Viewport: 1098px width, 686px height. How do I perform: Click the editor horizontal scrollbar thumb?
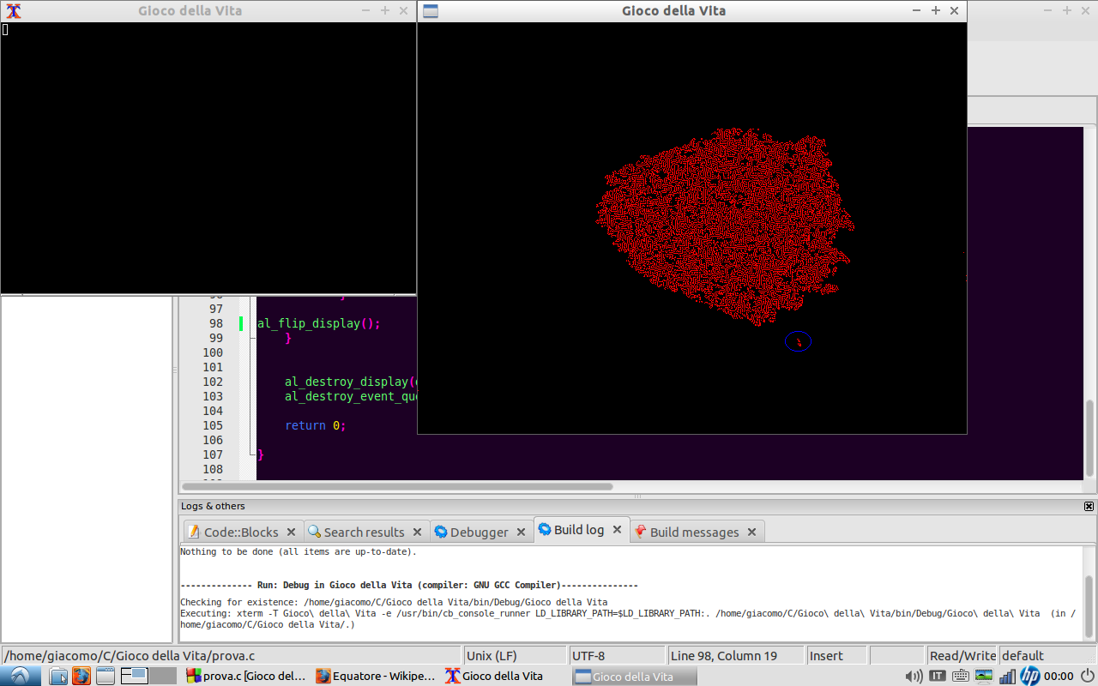(x=397, y=486)
